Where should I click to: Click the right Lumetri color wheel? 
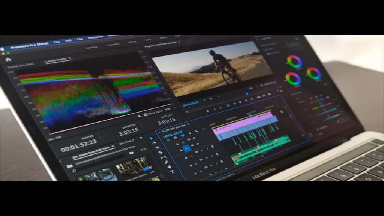click(314, 73)
